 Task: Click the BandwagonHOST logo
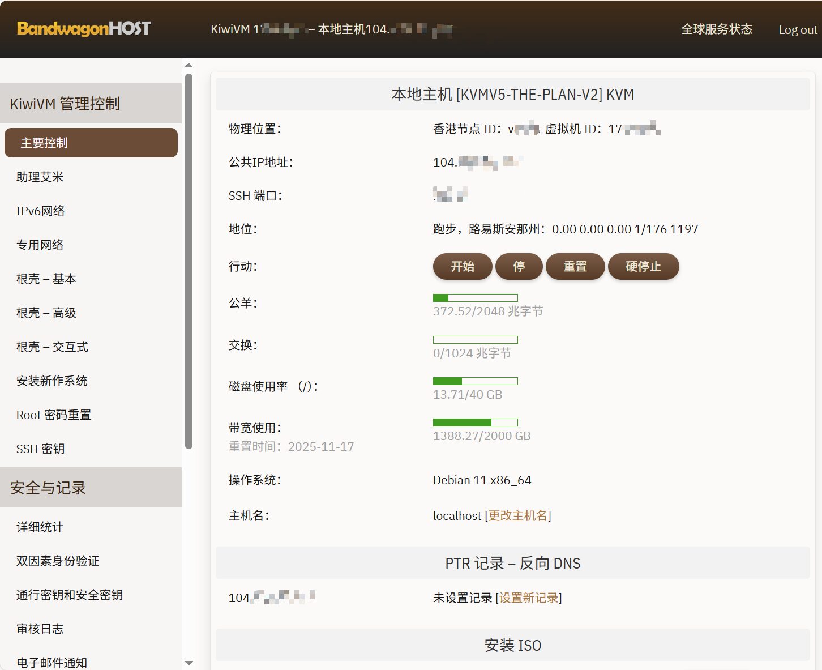coord(84,28)
